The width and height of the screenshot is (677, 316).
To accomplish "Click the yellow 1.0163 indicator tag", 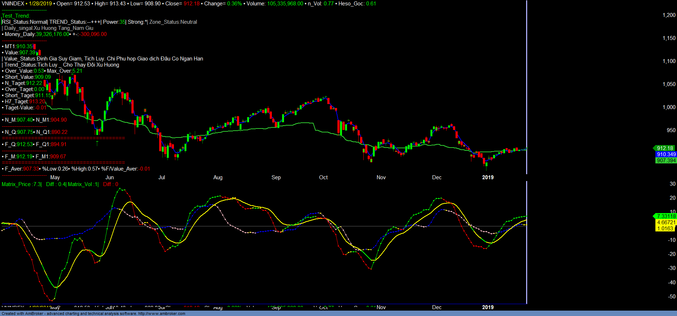I will coord(665,229).
